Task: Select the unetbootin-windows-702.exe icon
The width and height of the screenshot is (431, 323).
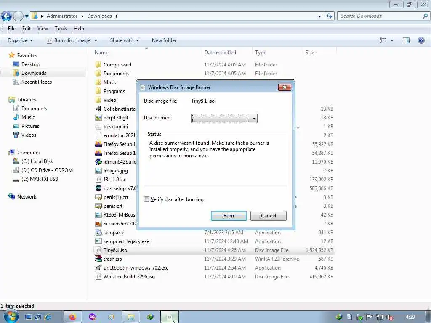Action: tap(98, 268)
